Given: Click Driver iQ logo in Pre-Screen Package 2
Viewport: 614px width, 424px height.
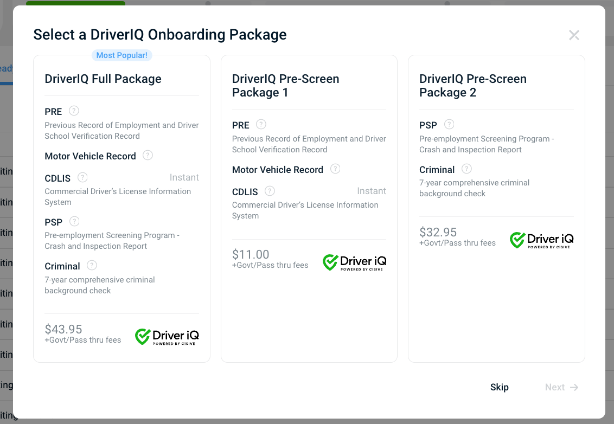Looking at the screenshot, I should 541,240.
